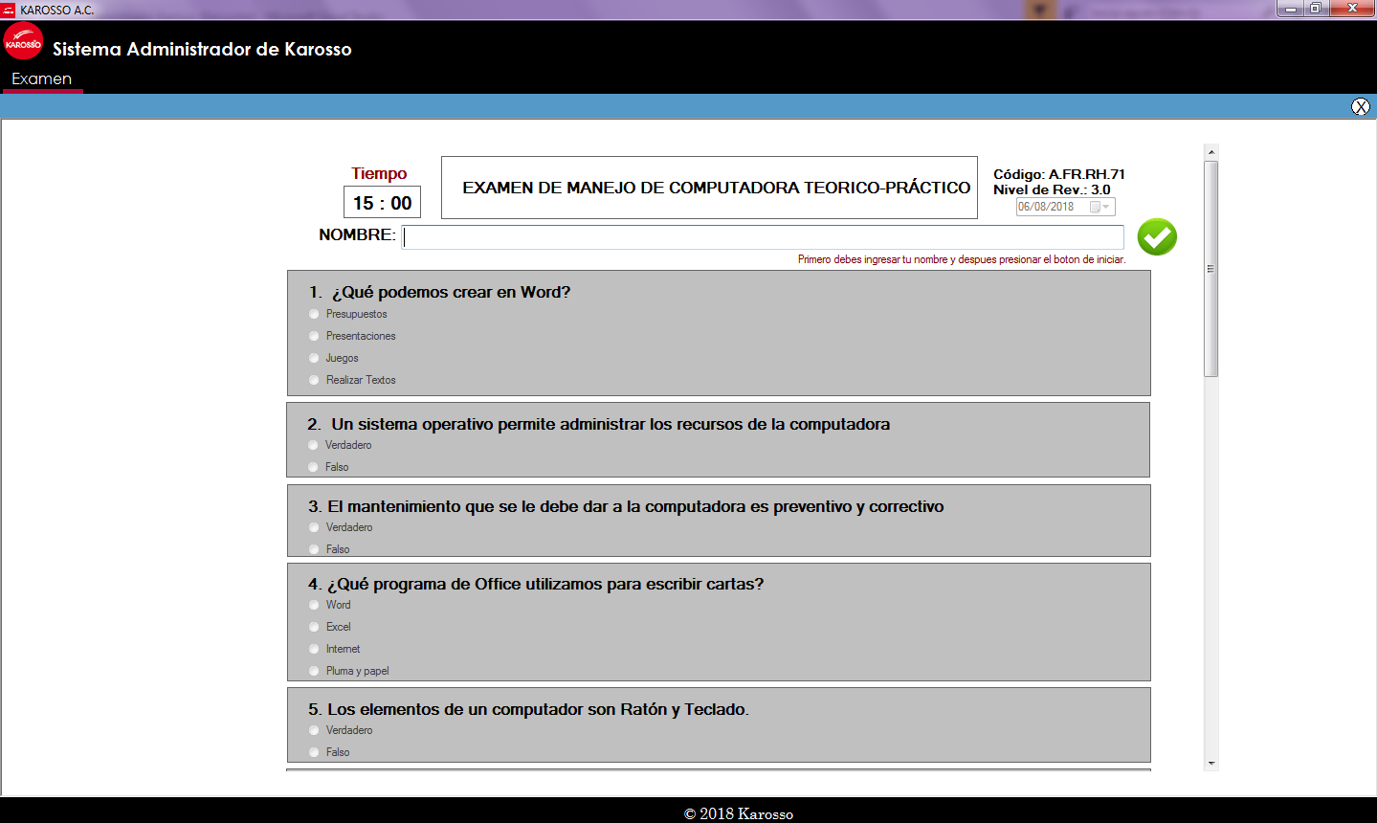This screenshot has height=823, width=1377.
Task: Click the © 2018 Karosso footer text
Action: [739, 813]
